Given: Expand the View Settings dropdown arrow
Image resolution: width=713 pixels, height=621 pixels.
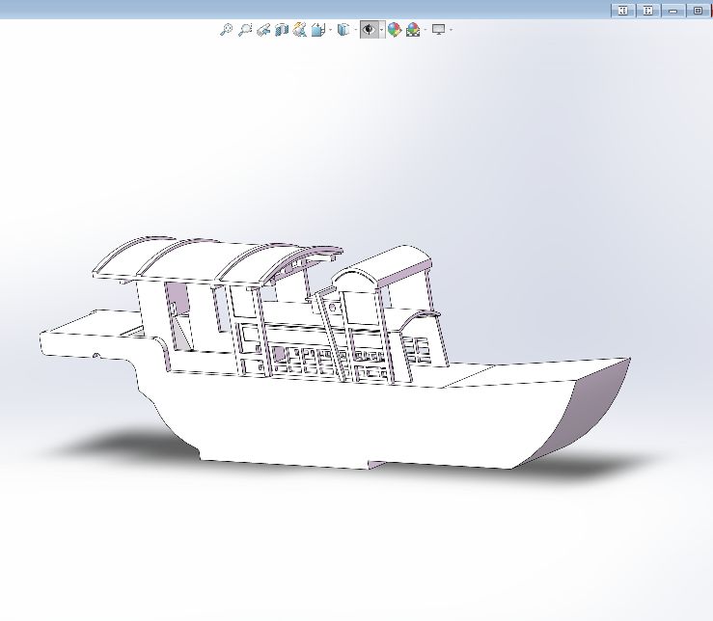Looking at the screenshot, I should click(452, 30).
